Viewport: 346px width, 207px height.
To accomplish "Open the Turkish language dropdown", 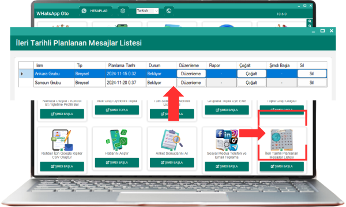I will coord(148,11).
